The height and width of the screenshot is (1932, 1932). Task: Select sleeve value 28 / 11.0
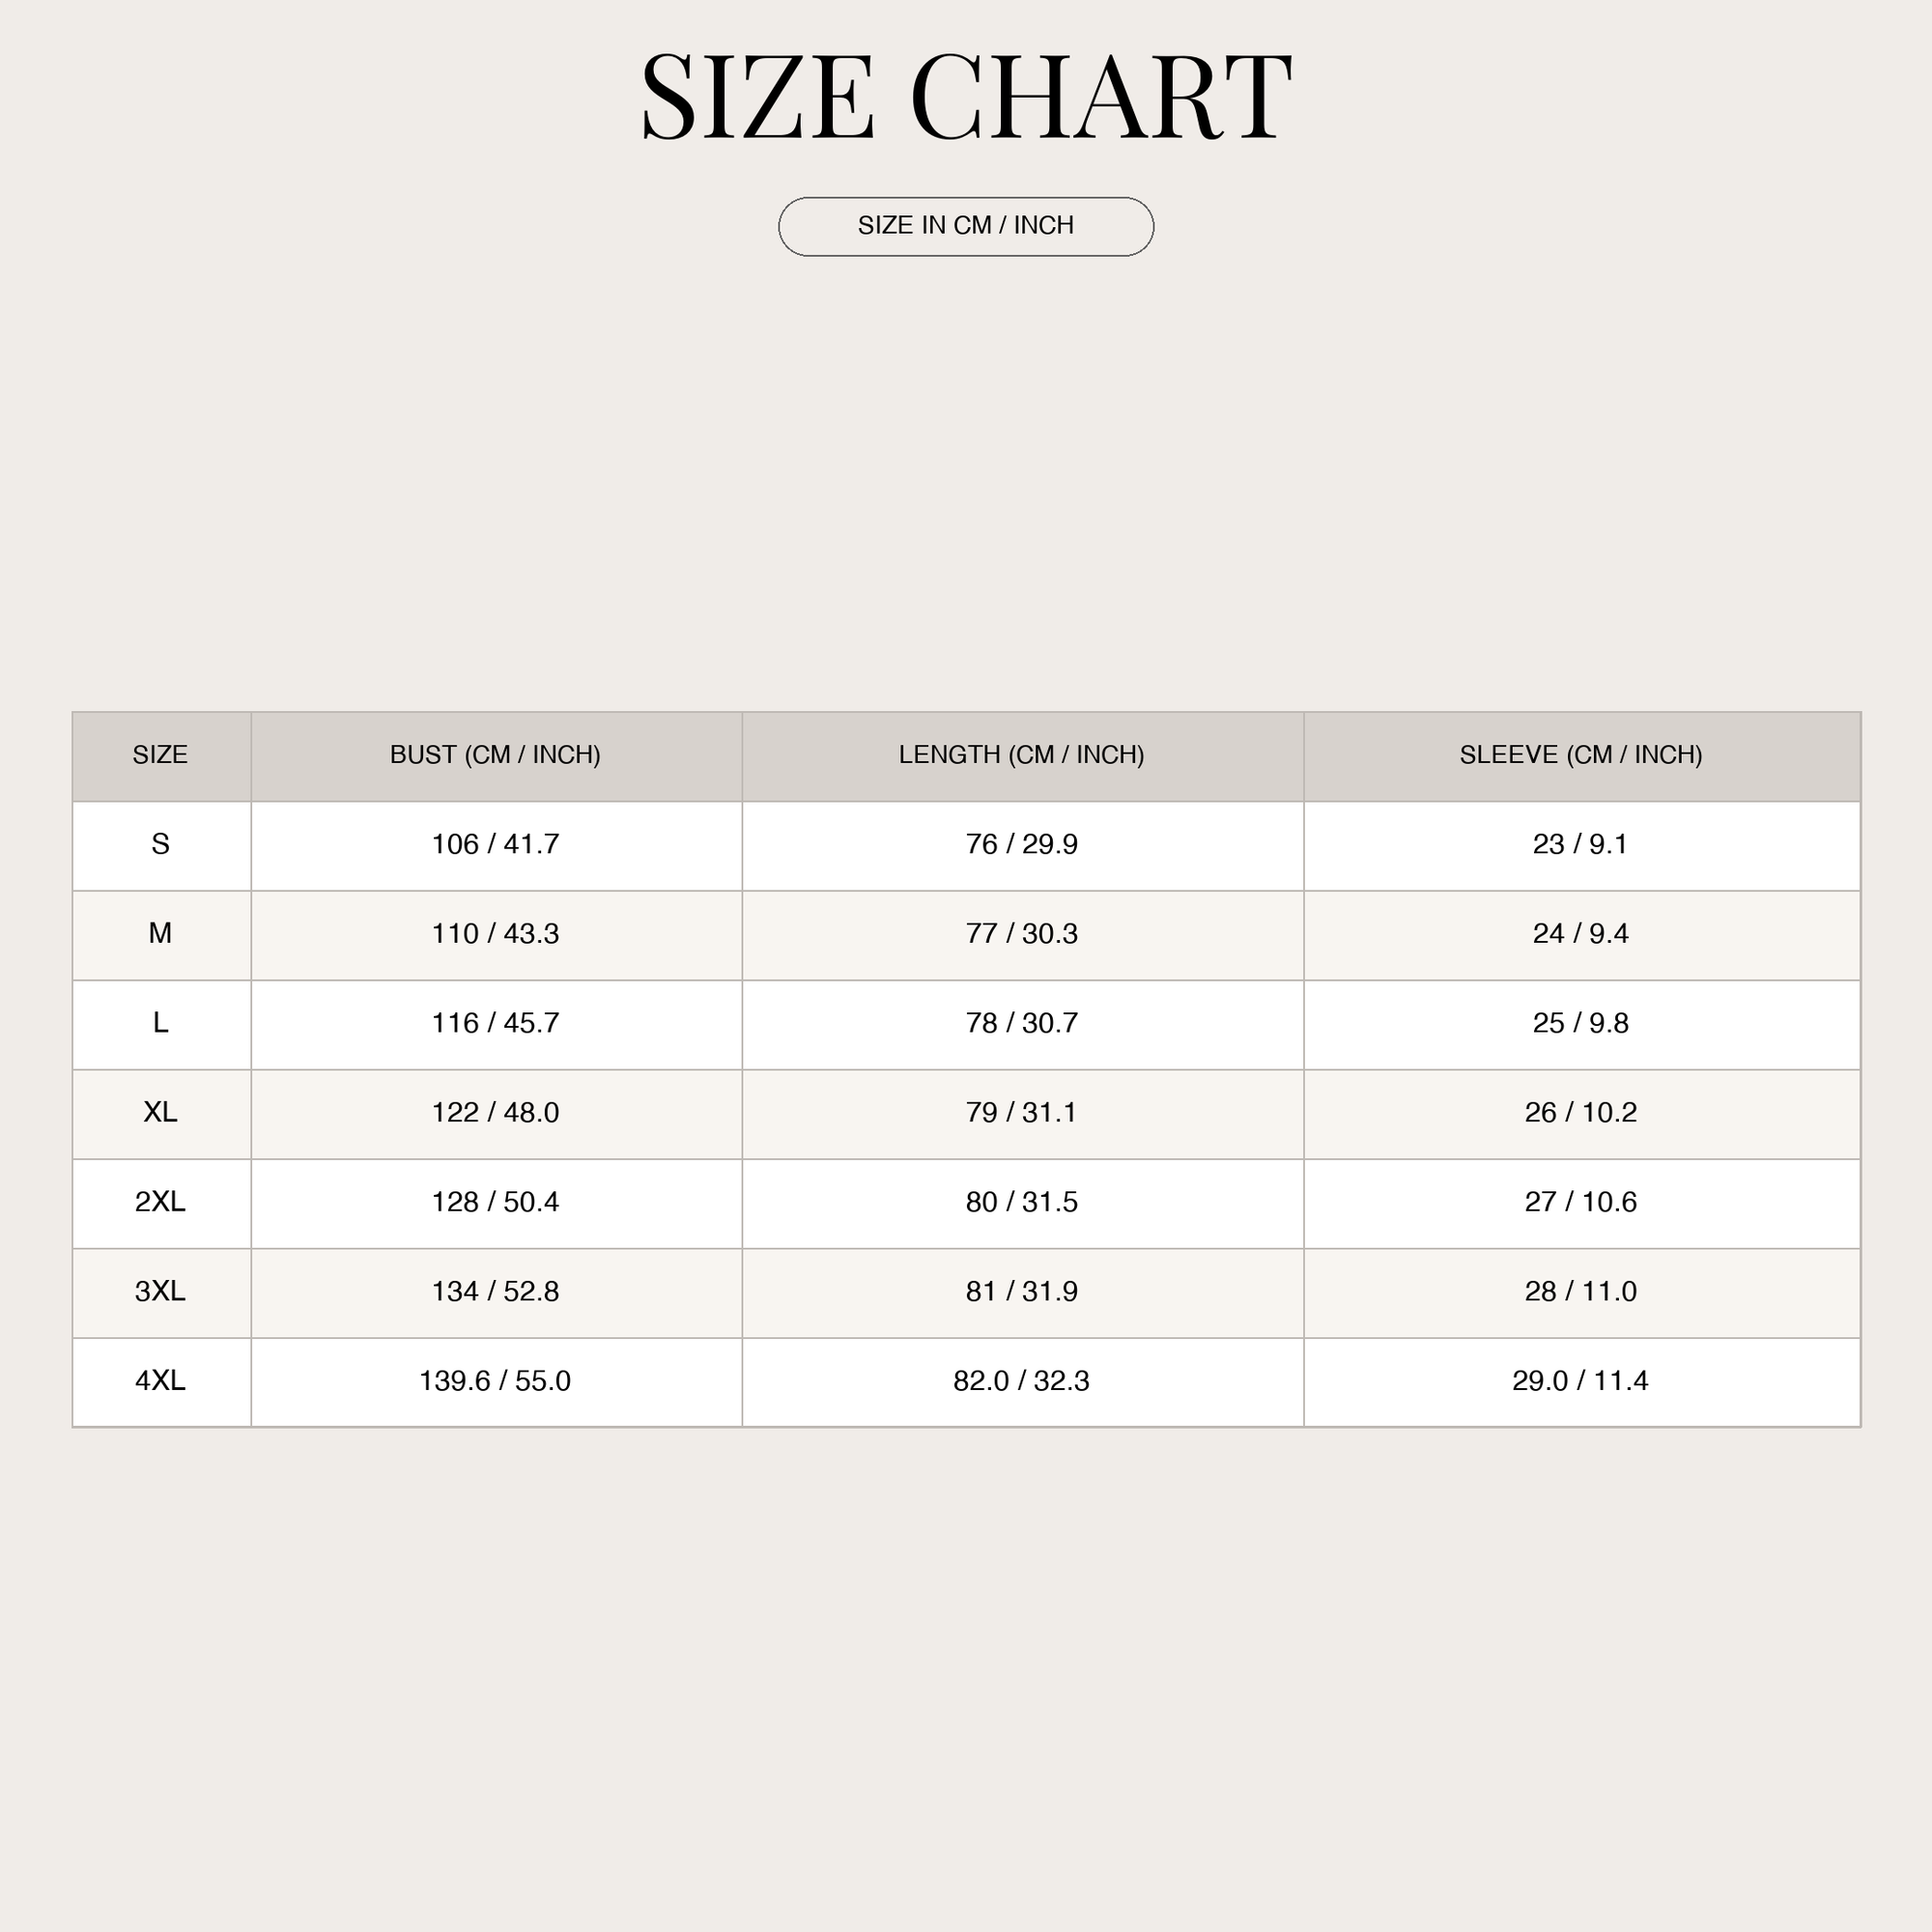pos(1580,1291)
